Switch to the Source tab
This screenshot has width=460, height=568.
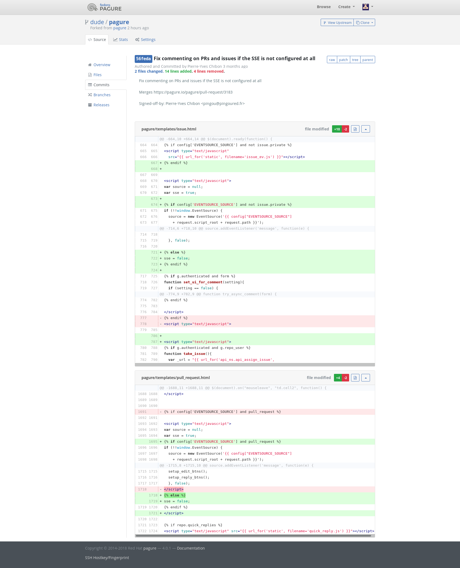pos(97,40)
